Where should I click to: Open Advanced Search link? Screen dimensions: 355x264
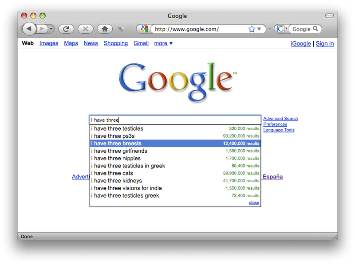click(x=280, y=118)
